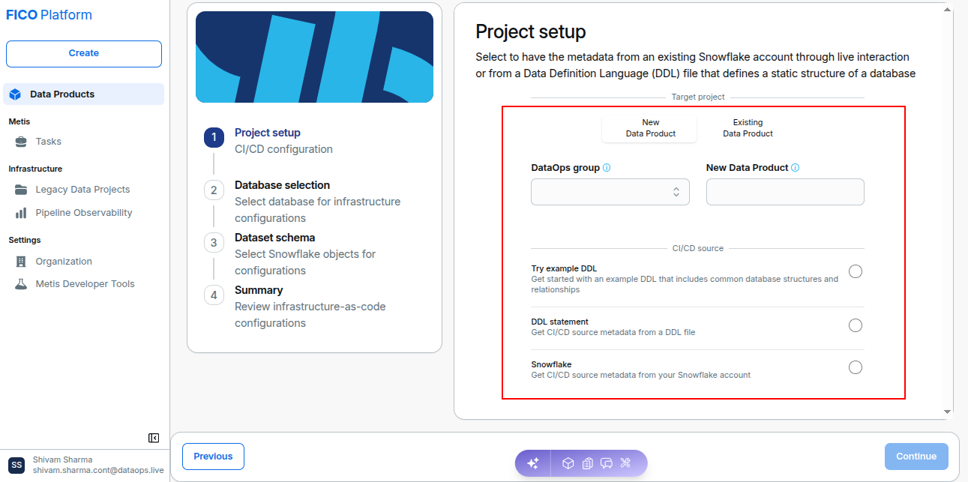Click the New Data Product info icon
The width and height of the screenshot is (968, 482).
click(795, 168)
